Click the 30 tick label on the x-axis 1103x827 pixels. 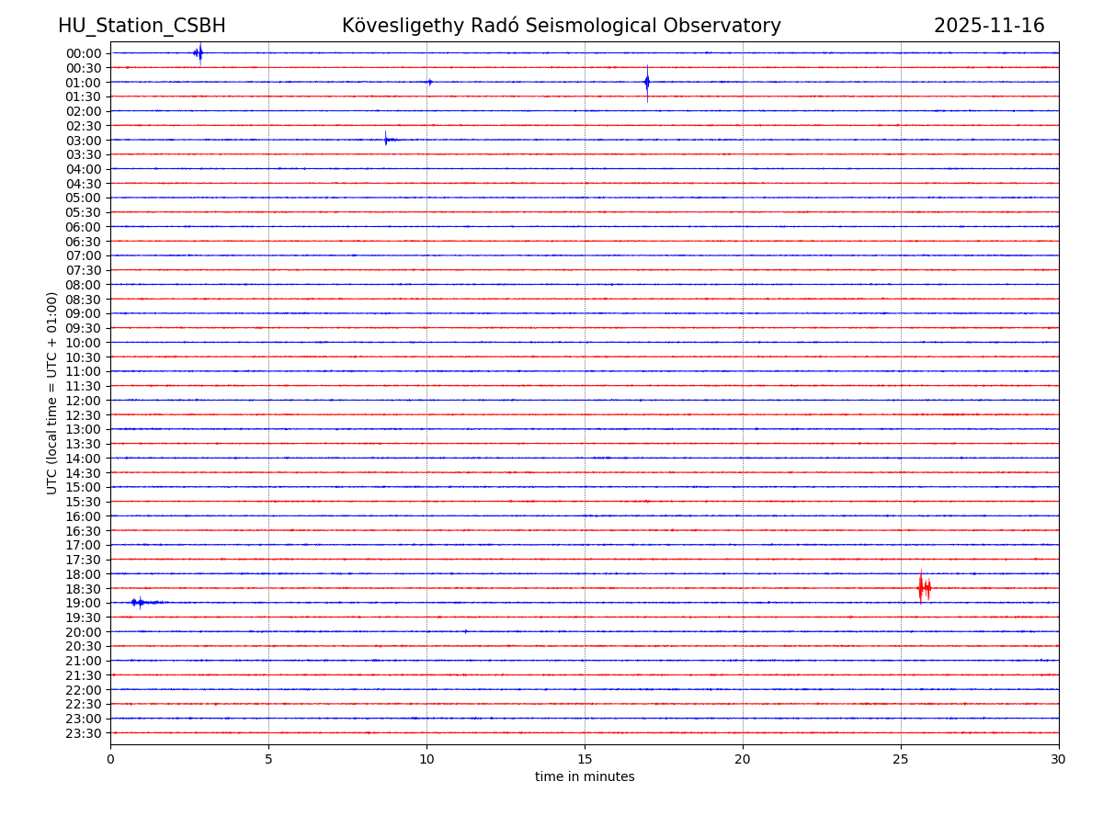[1059, 760]
